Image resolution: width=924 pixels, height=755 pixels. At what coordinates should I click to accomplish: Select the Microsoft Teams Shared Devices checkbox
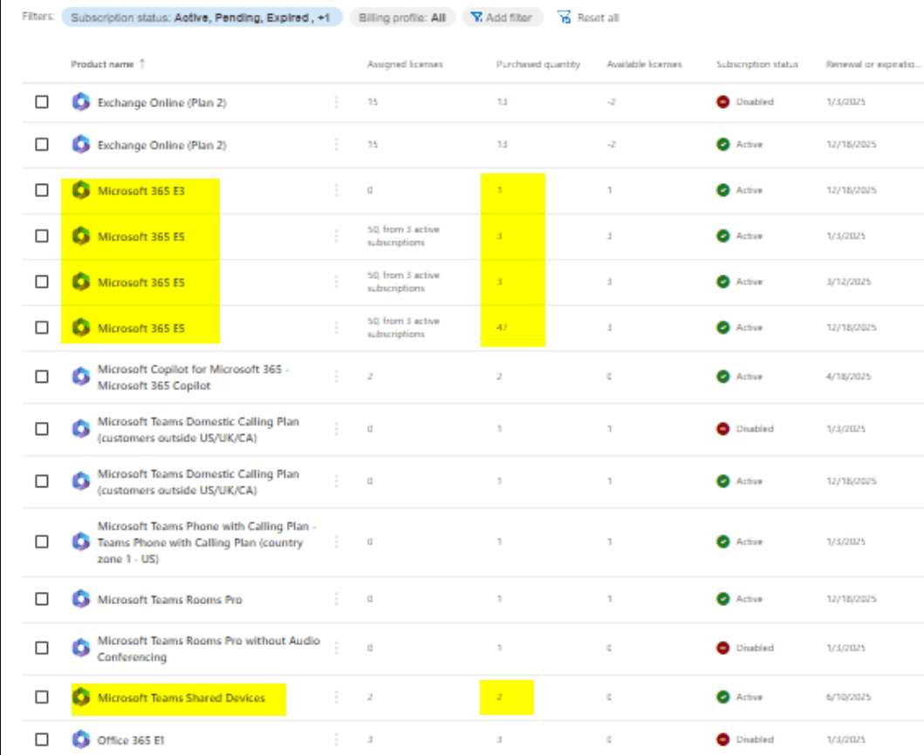pos(42,697)
